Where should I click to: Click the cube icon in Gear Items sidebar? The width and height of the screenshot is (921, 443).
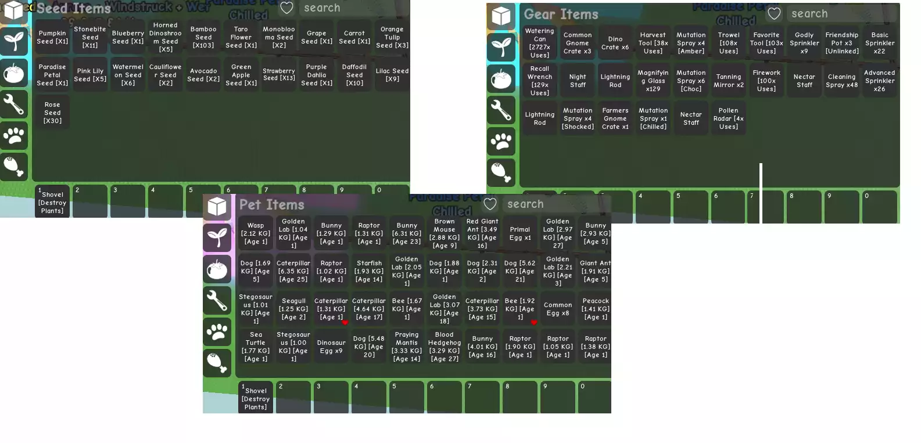pyautogui.click(x=501, y=16)
